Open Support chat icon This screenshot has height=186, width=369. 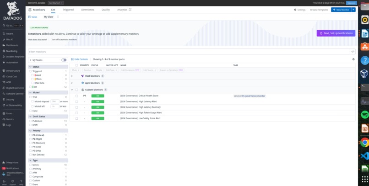click(x=13, y=182)
